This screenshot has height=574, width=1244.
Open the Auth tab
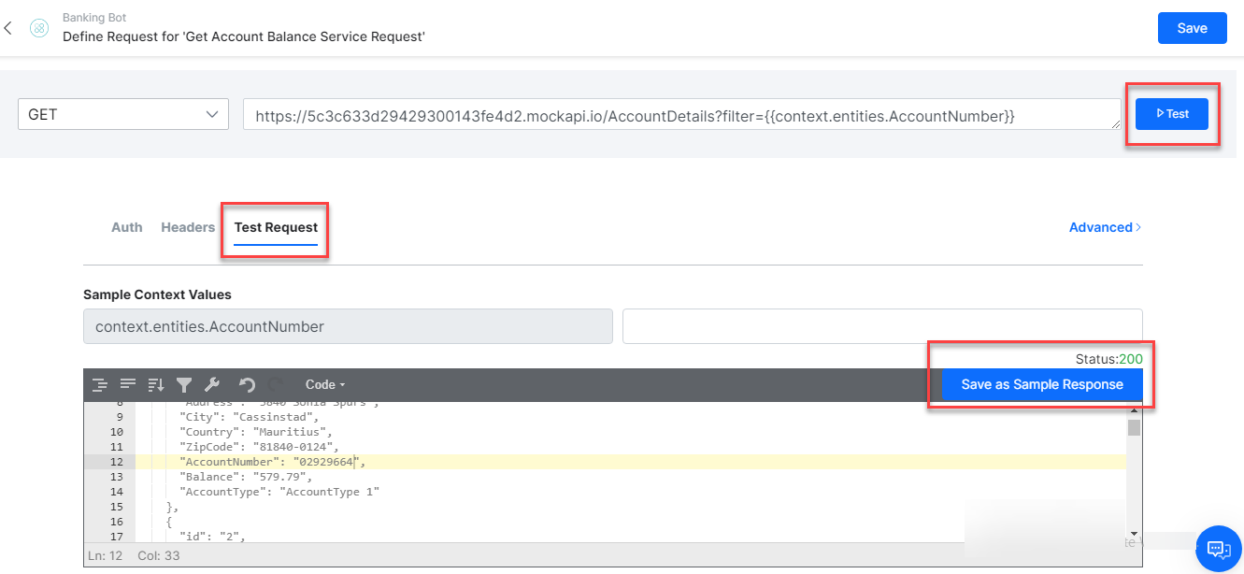[126, 226]
